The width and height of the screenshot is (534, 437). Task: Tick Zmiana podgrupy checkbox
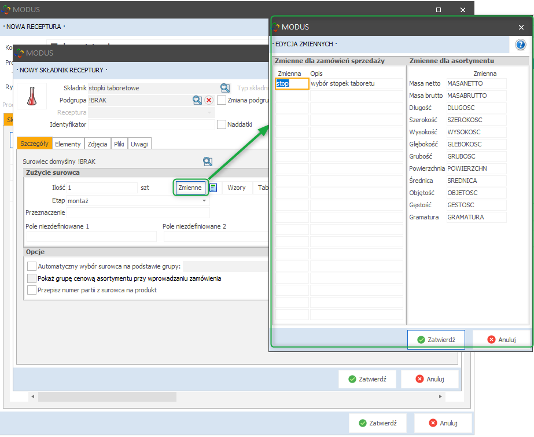[x=222, y=100]
